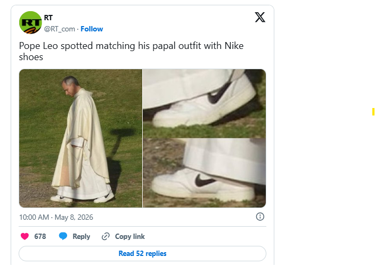Screen dimensions: 375x265
Task: Click the word shoes in tweet text
Action: [x=31, y=57]
